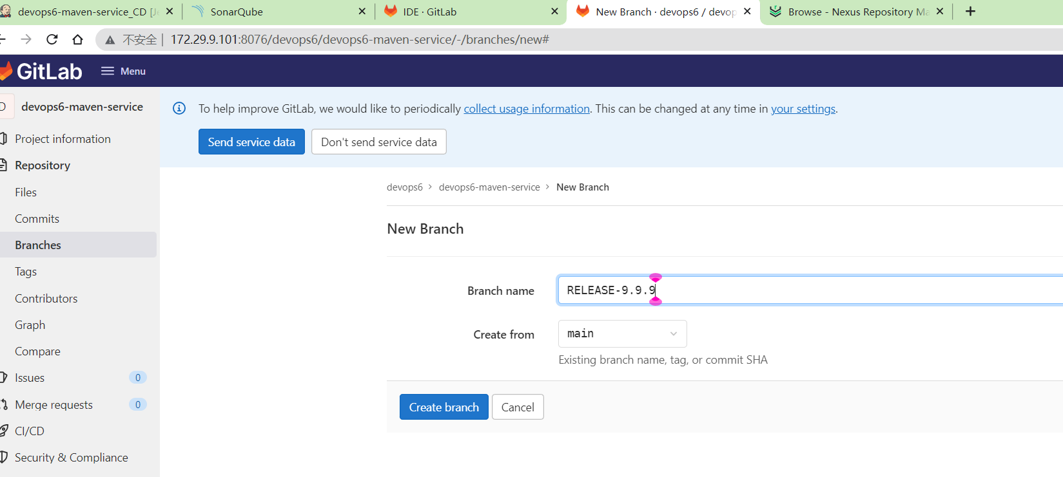
Task: Click the Issues count badge
Action: click(x=138, y=378)
